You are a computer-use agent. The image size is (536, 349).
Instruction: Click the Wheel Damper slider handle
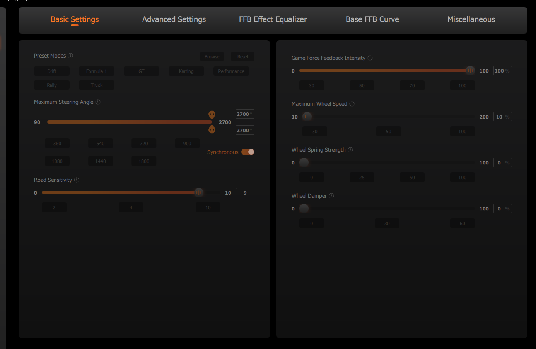304,208
